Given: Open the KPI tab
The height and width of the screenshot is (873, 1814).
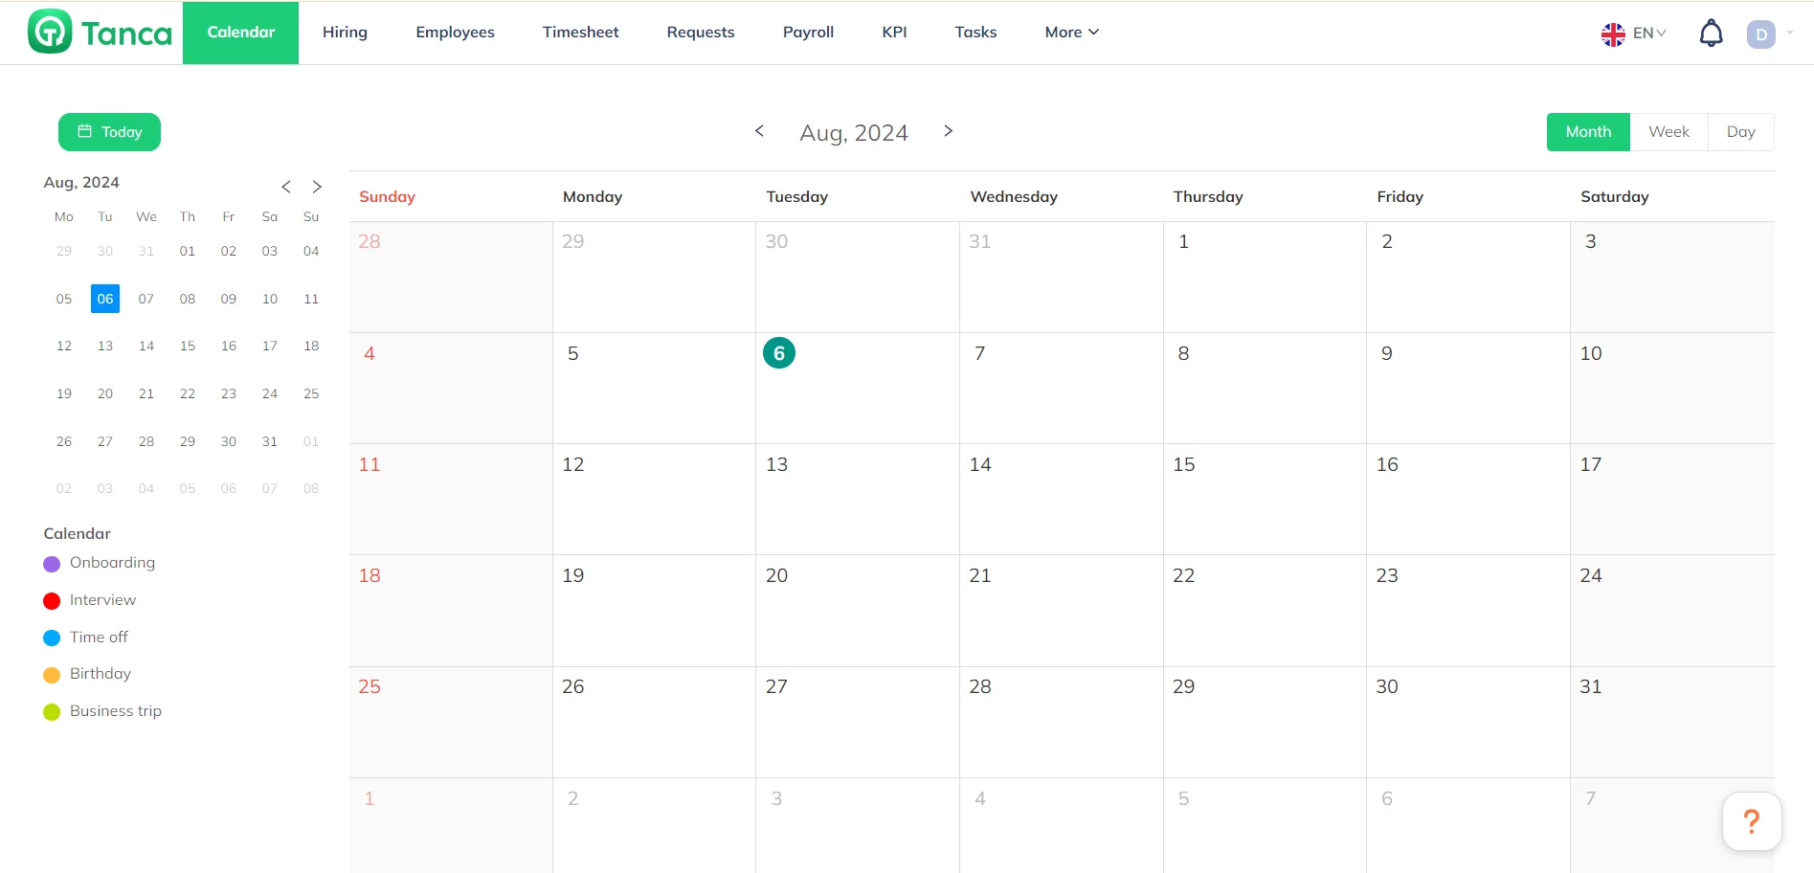Looking at the screenshot, I should 894,33.
